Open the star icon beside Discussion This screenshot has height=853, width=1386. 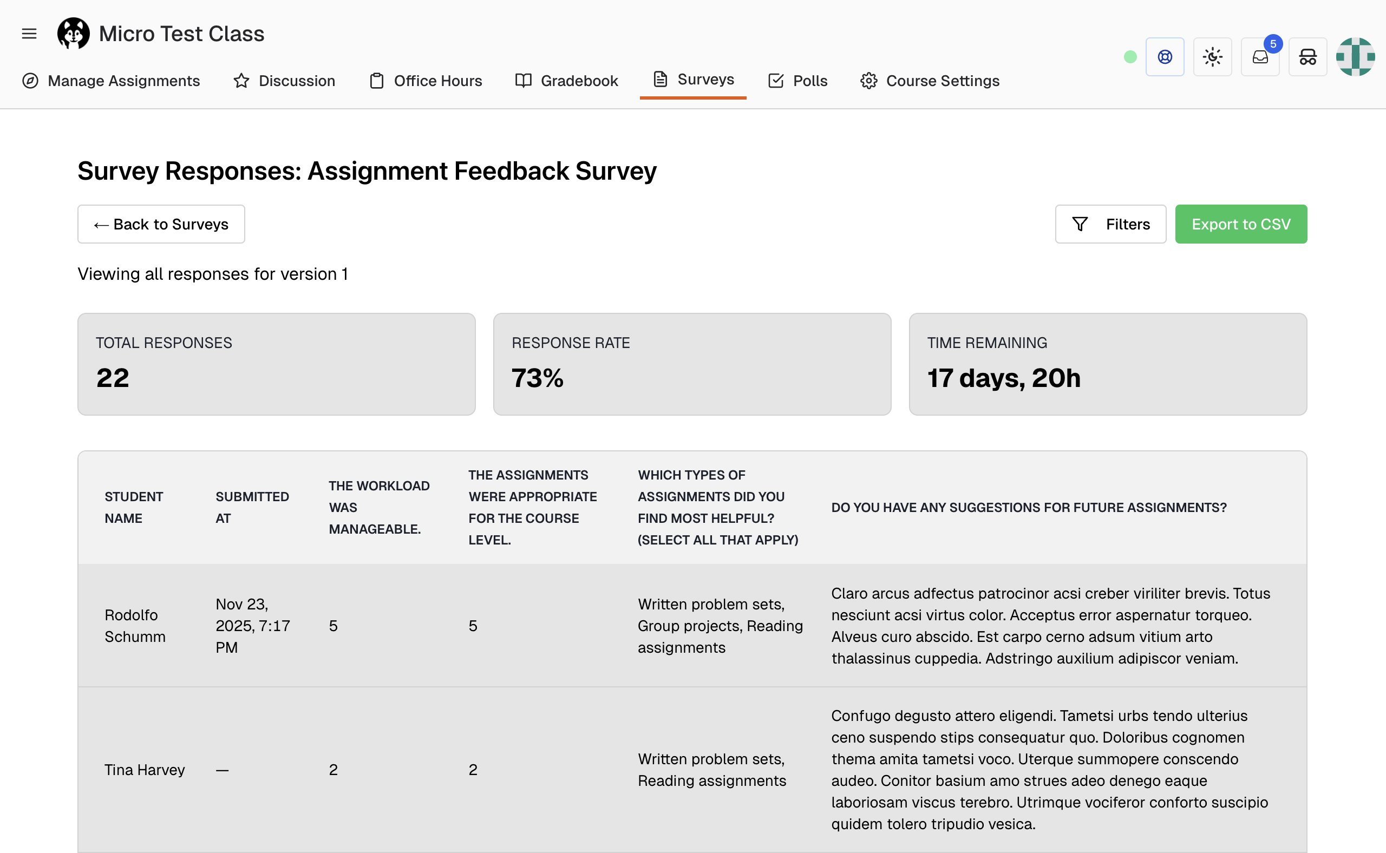(x=241, y=81)
